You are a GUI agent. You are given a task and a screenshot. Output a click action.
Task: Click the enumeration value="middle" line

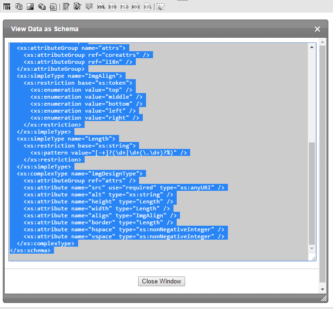point(87,97)
